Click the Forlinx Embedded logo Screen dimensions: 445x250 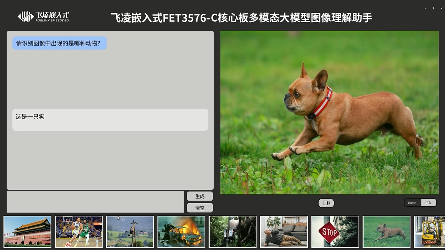pyautogui.click(x=44, y=16)
